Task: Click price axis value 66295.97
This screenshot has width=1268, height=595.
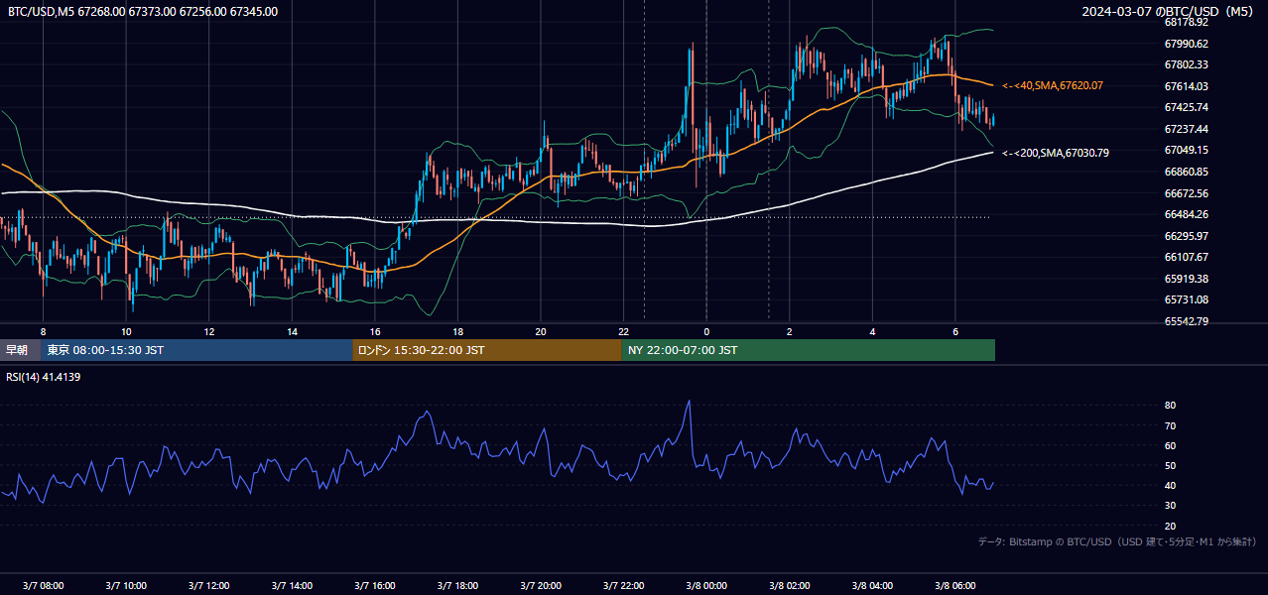Action: coord(1186,236)
